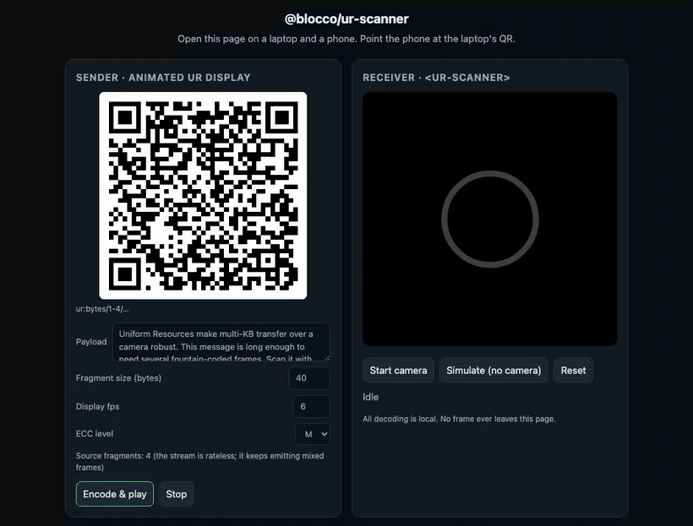This screenshot has height=526, width=693.
Task: Edit the Payload text area
Action: click(221, 342)
